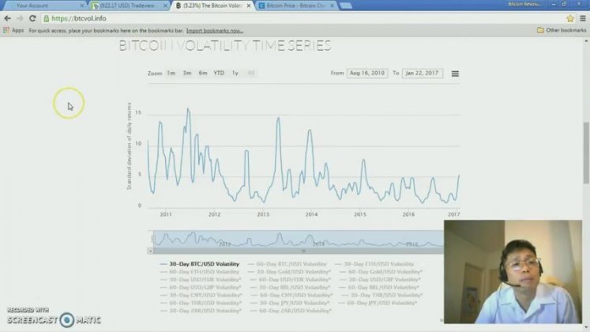Set chart zoom to 1y
Image resolution: width=590 pixels, height=332 pixels.
tap(235, 73)
